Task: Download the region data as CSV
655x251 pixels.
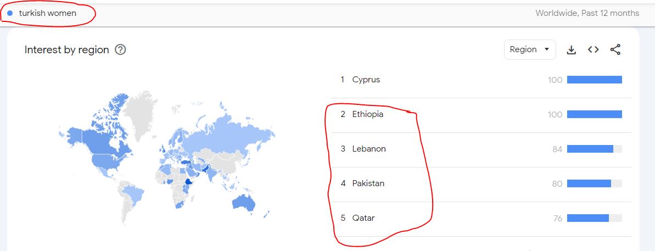Action: 571,50
